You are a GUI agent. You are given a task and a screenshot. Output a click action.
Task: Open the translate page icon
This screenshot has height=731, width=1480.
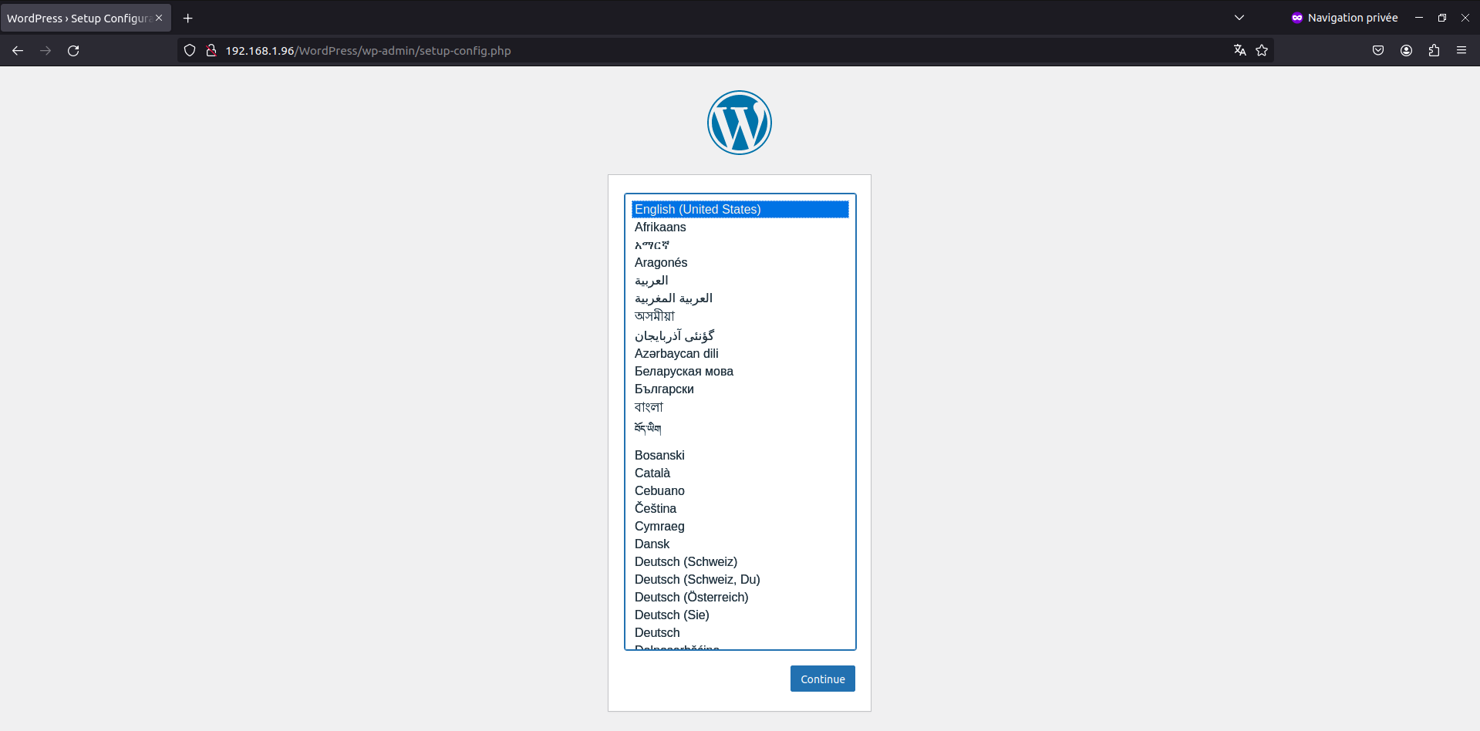click(x=1239, y=50)
